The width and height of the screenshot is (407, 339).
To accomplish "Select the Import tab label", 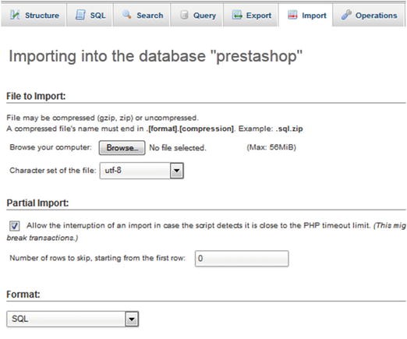I will click(x=314, y=16).
